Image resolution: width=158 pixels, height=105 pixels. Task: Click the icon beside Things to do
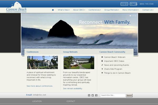(102, 73)
